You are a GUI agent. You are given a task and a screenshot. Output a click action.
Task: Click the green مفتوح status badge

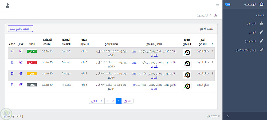[x=32, y=51]
